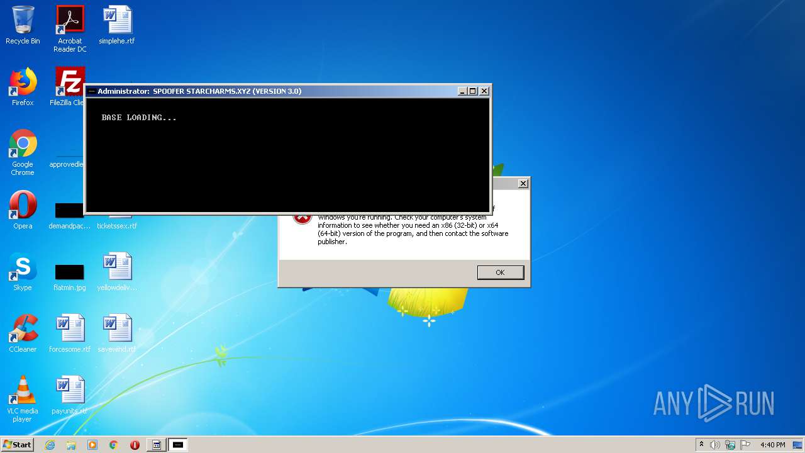The image size is (805, 453).
Task: Open Opera from the taskbar
Action: [x=135, y=445]
